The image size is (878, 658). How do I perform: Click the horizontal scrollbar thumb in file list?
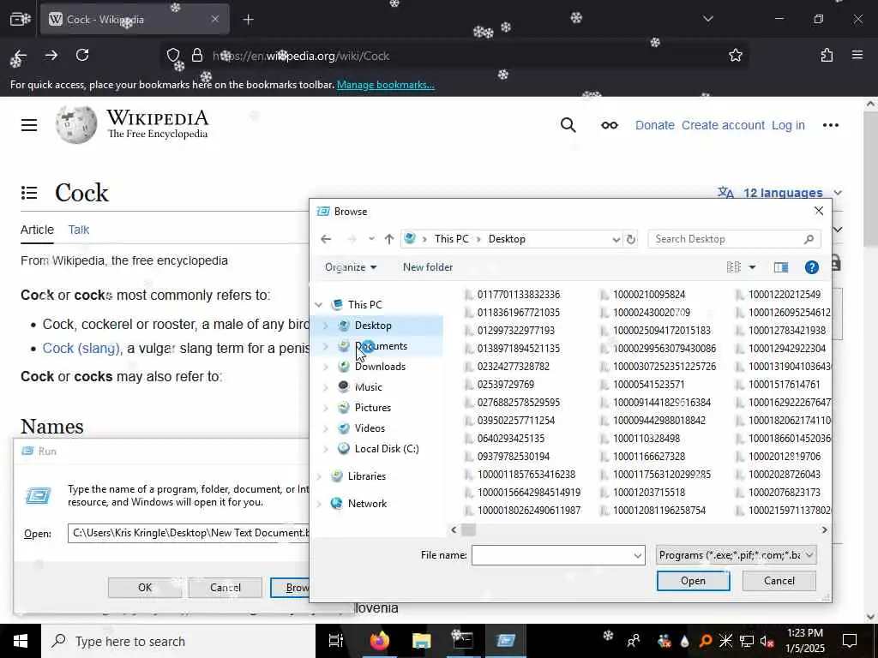(x=469, y=529)
